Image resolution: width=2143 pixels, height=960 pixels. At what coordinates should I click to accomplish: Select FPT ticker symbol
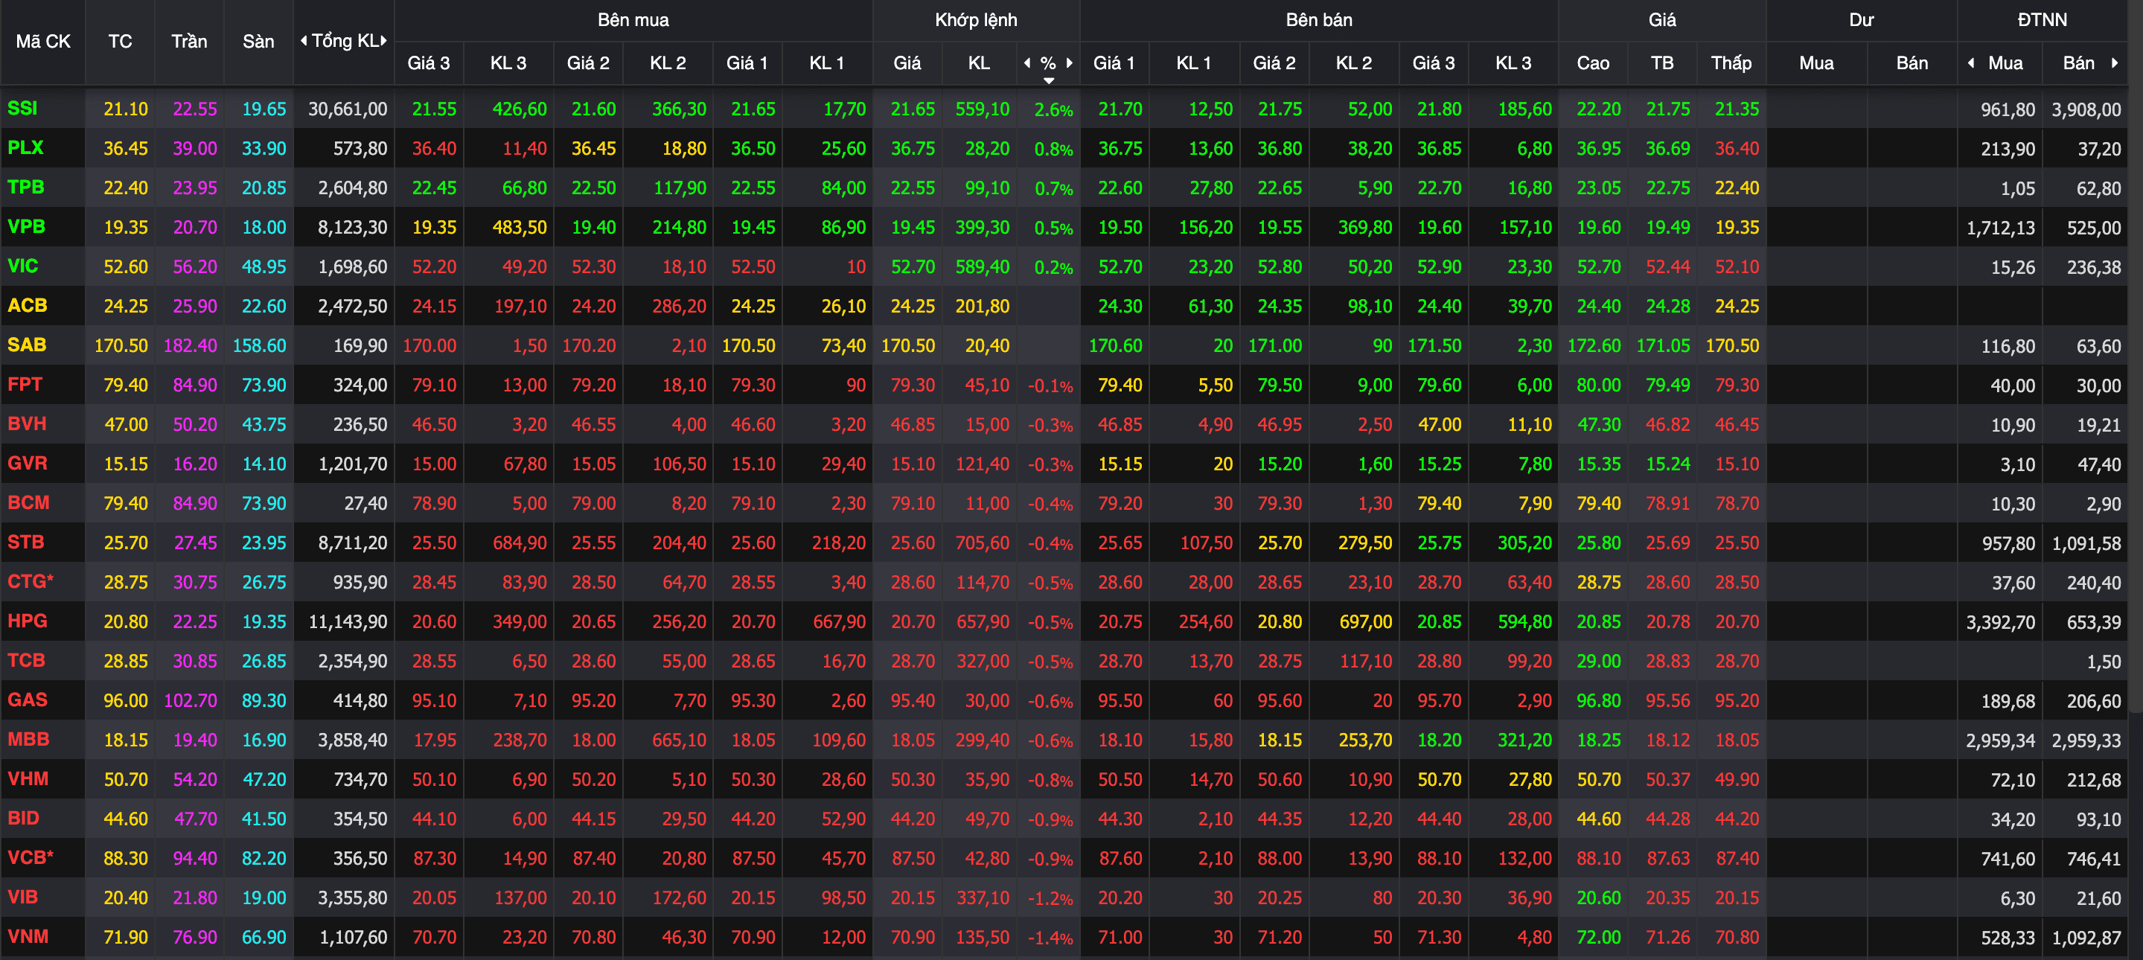(25, 384)
